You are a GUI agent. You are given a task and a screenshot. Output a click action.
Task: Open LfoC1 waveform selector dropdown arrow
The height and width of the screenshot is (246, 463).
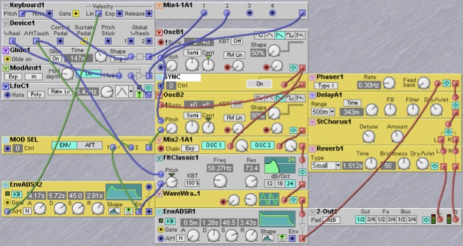[x=131, y=92]
